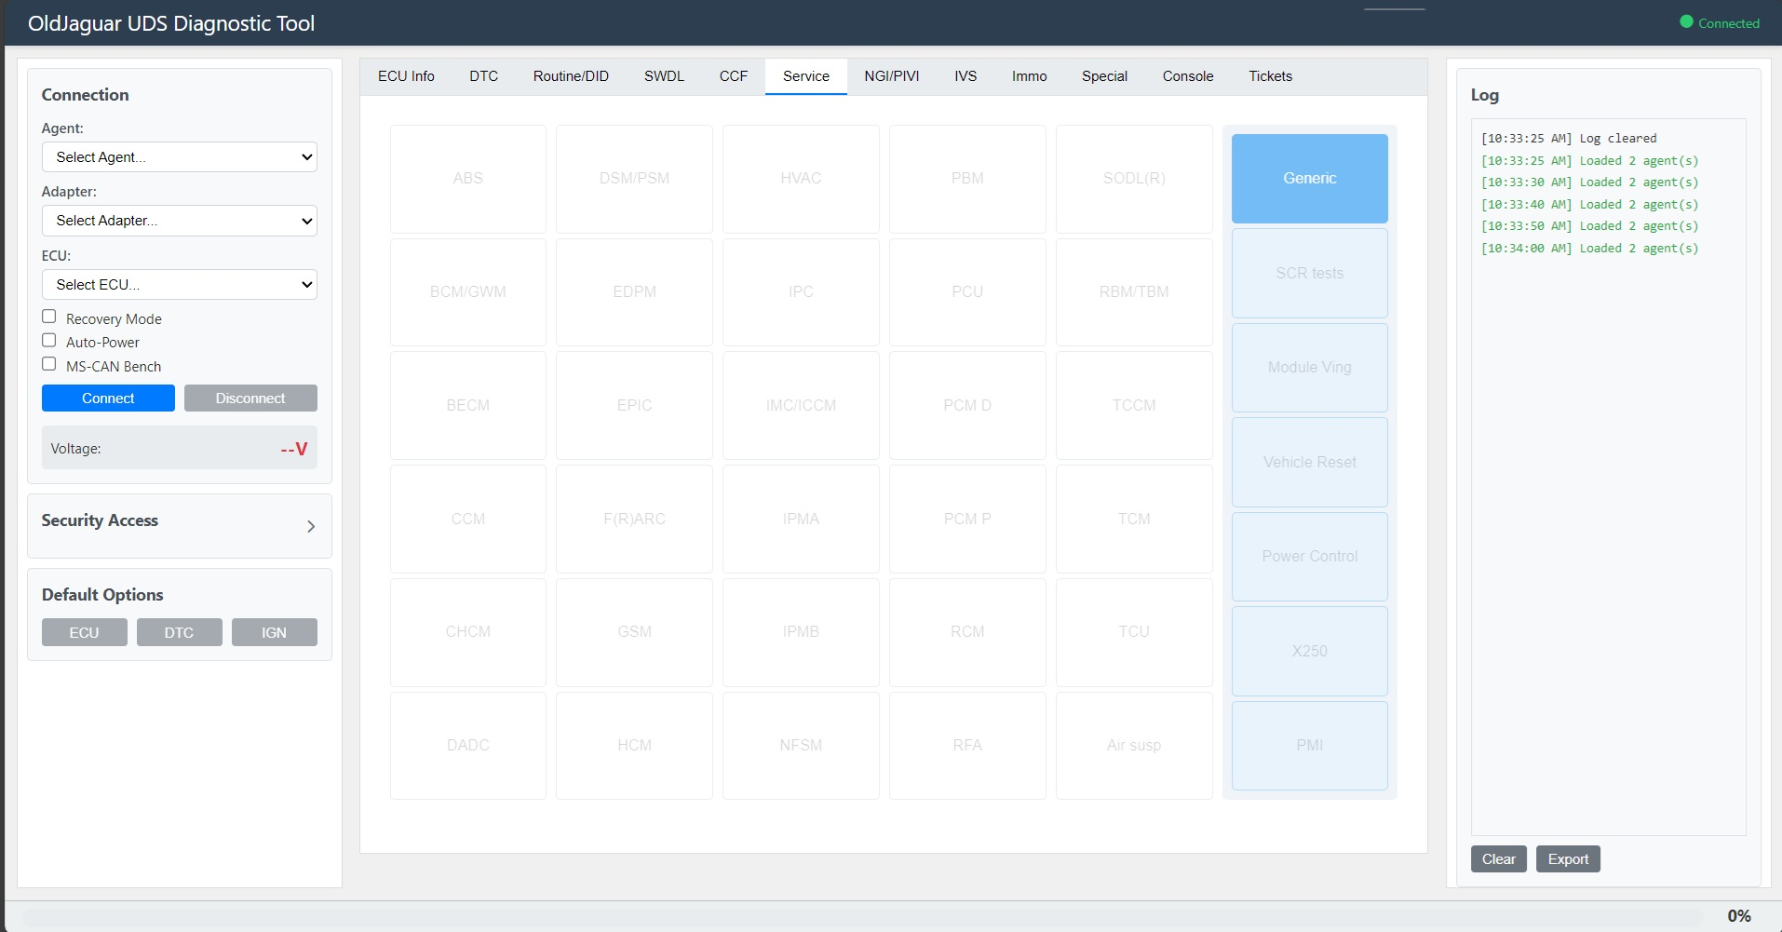Image resolution: width=1782 pixels, height=932 pixels.
Task: Enable MS-CAN Bench mode
Action: point(48,364)
